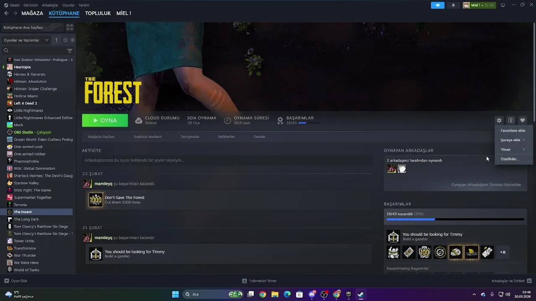Open the MİEL ! profile tab

click(124, 13)
